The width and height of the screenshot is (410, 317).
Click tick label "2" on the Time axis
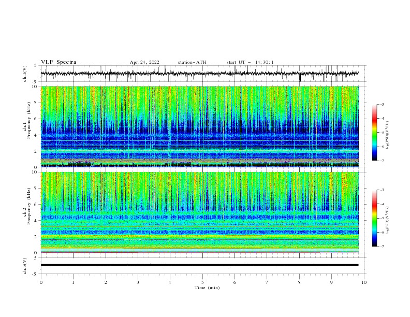pyautogui.click(x=106, y=282)
